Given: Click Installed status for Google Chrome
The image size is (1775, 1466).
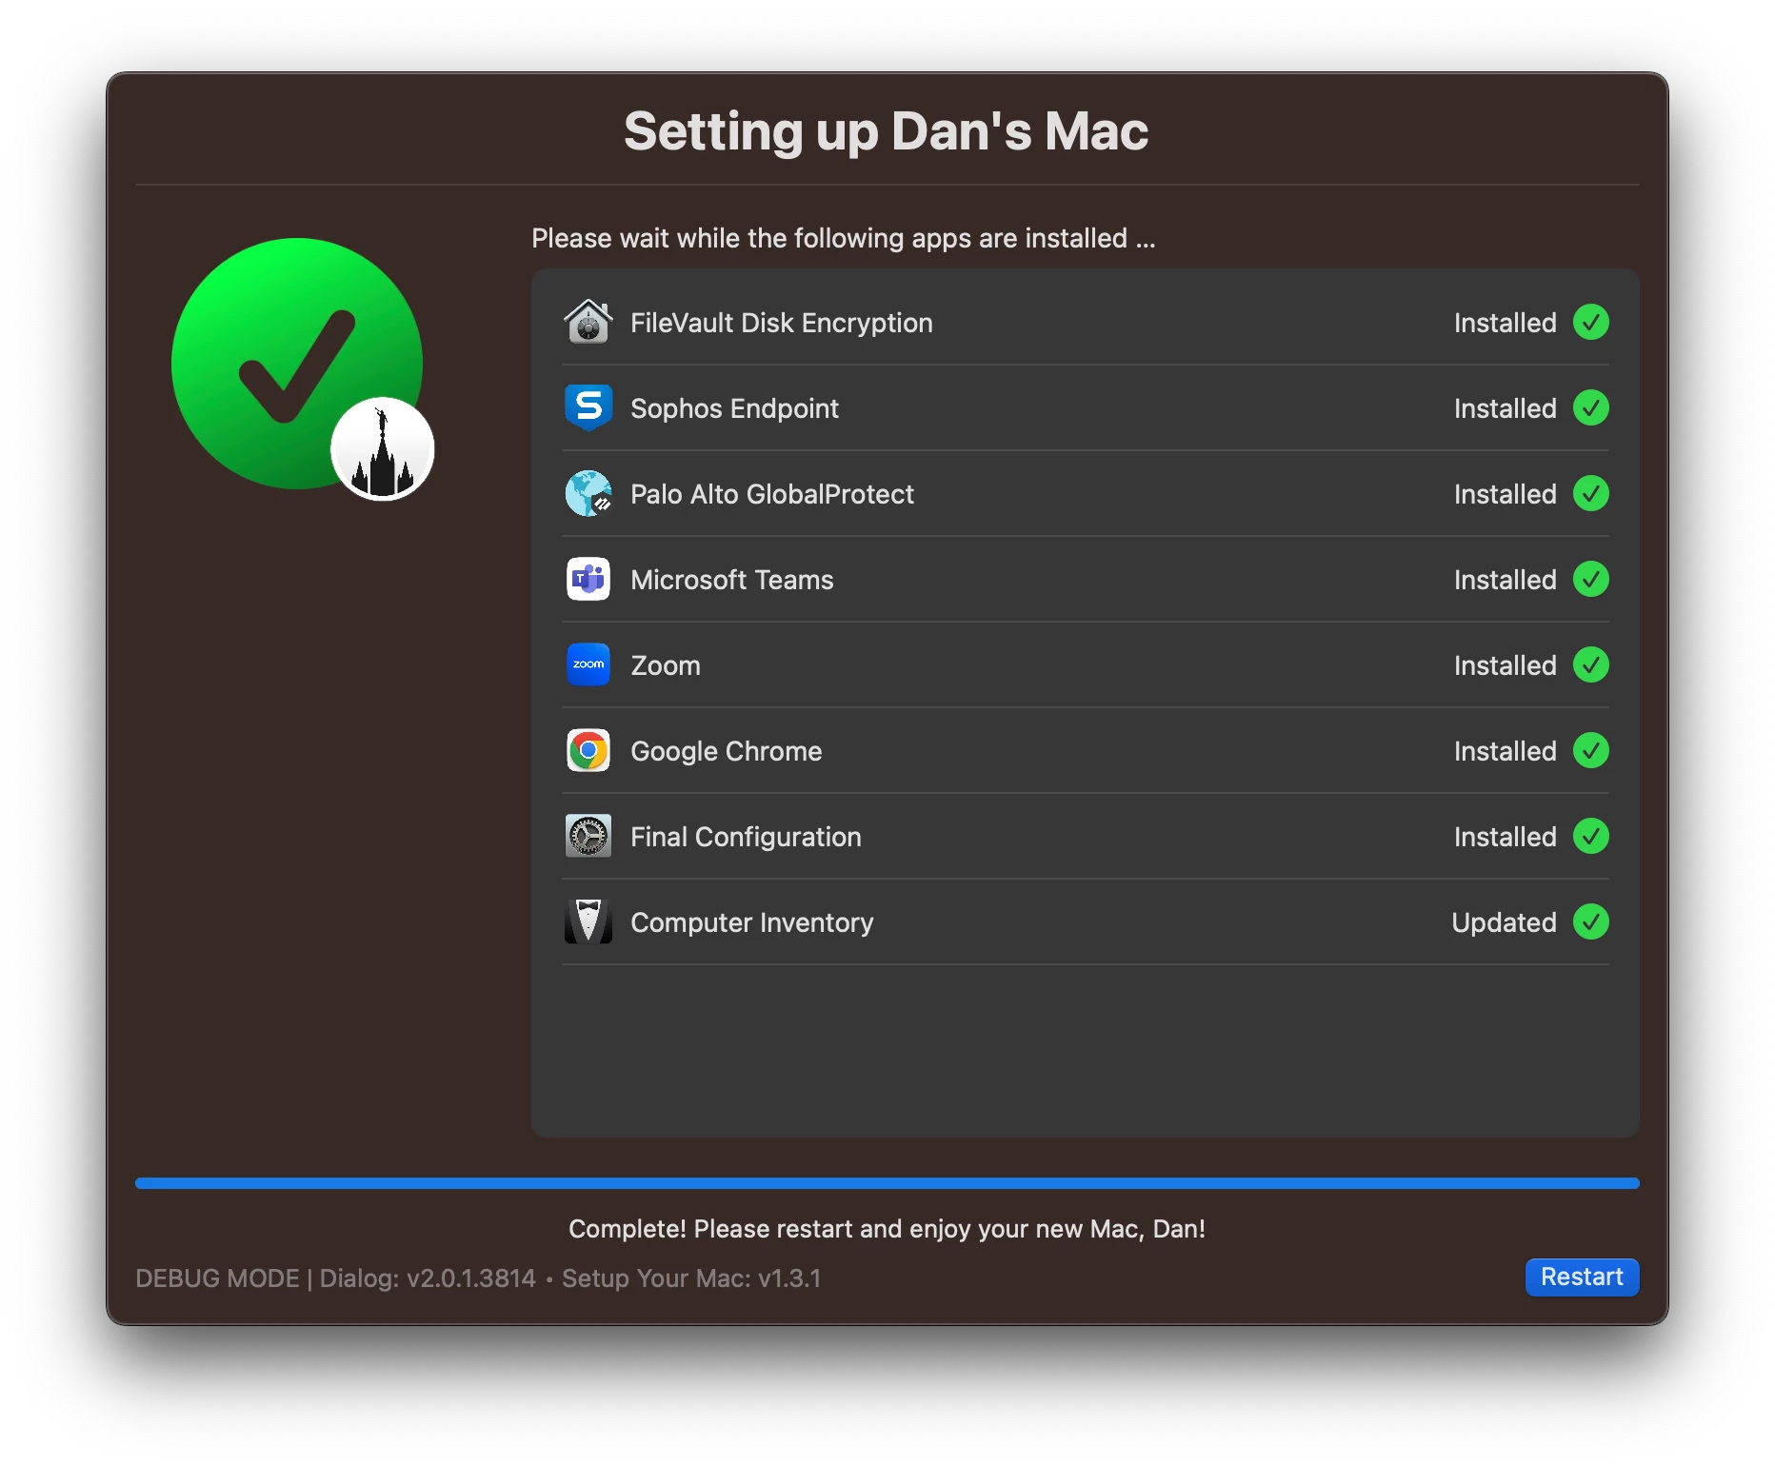Looking at the screenshot, I should 1505,751.
